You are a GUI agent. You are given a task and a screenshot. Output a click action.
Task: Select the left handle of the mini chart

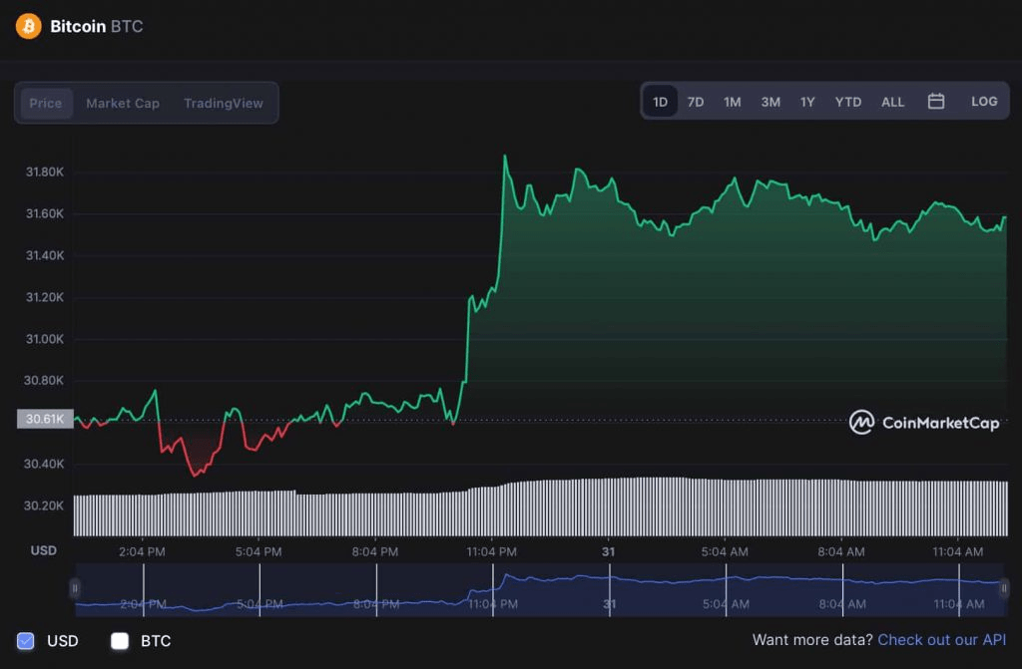[x=76, y=588]
